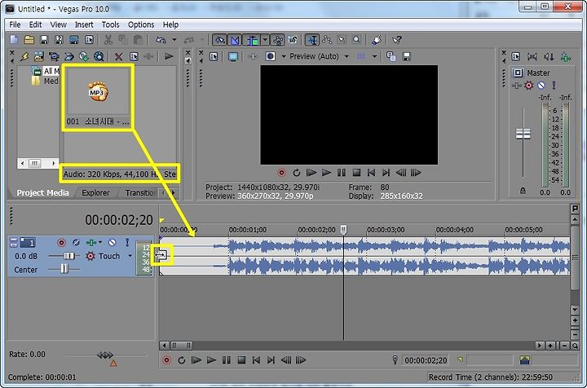This screenshot has width=587, height=388.
Task: Click Loop Playback in transport bar
Action: [182, 360]
